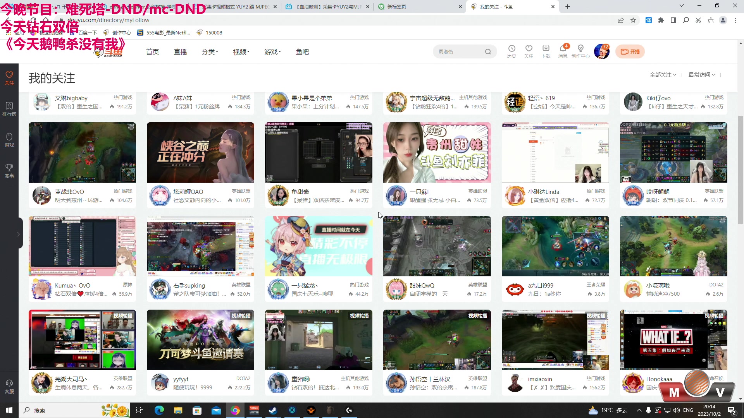Open the 最常访问 sorting dropdown
The width and height of the screenshot is (744, 418).
pos(701,75)
